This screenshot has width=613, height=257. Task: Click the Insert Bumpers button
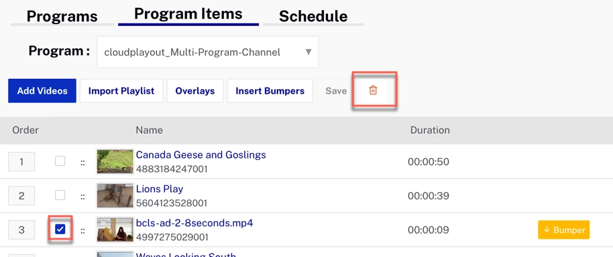click(x=270, y=91)
